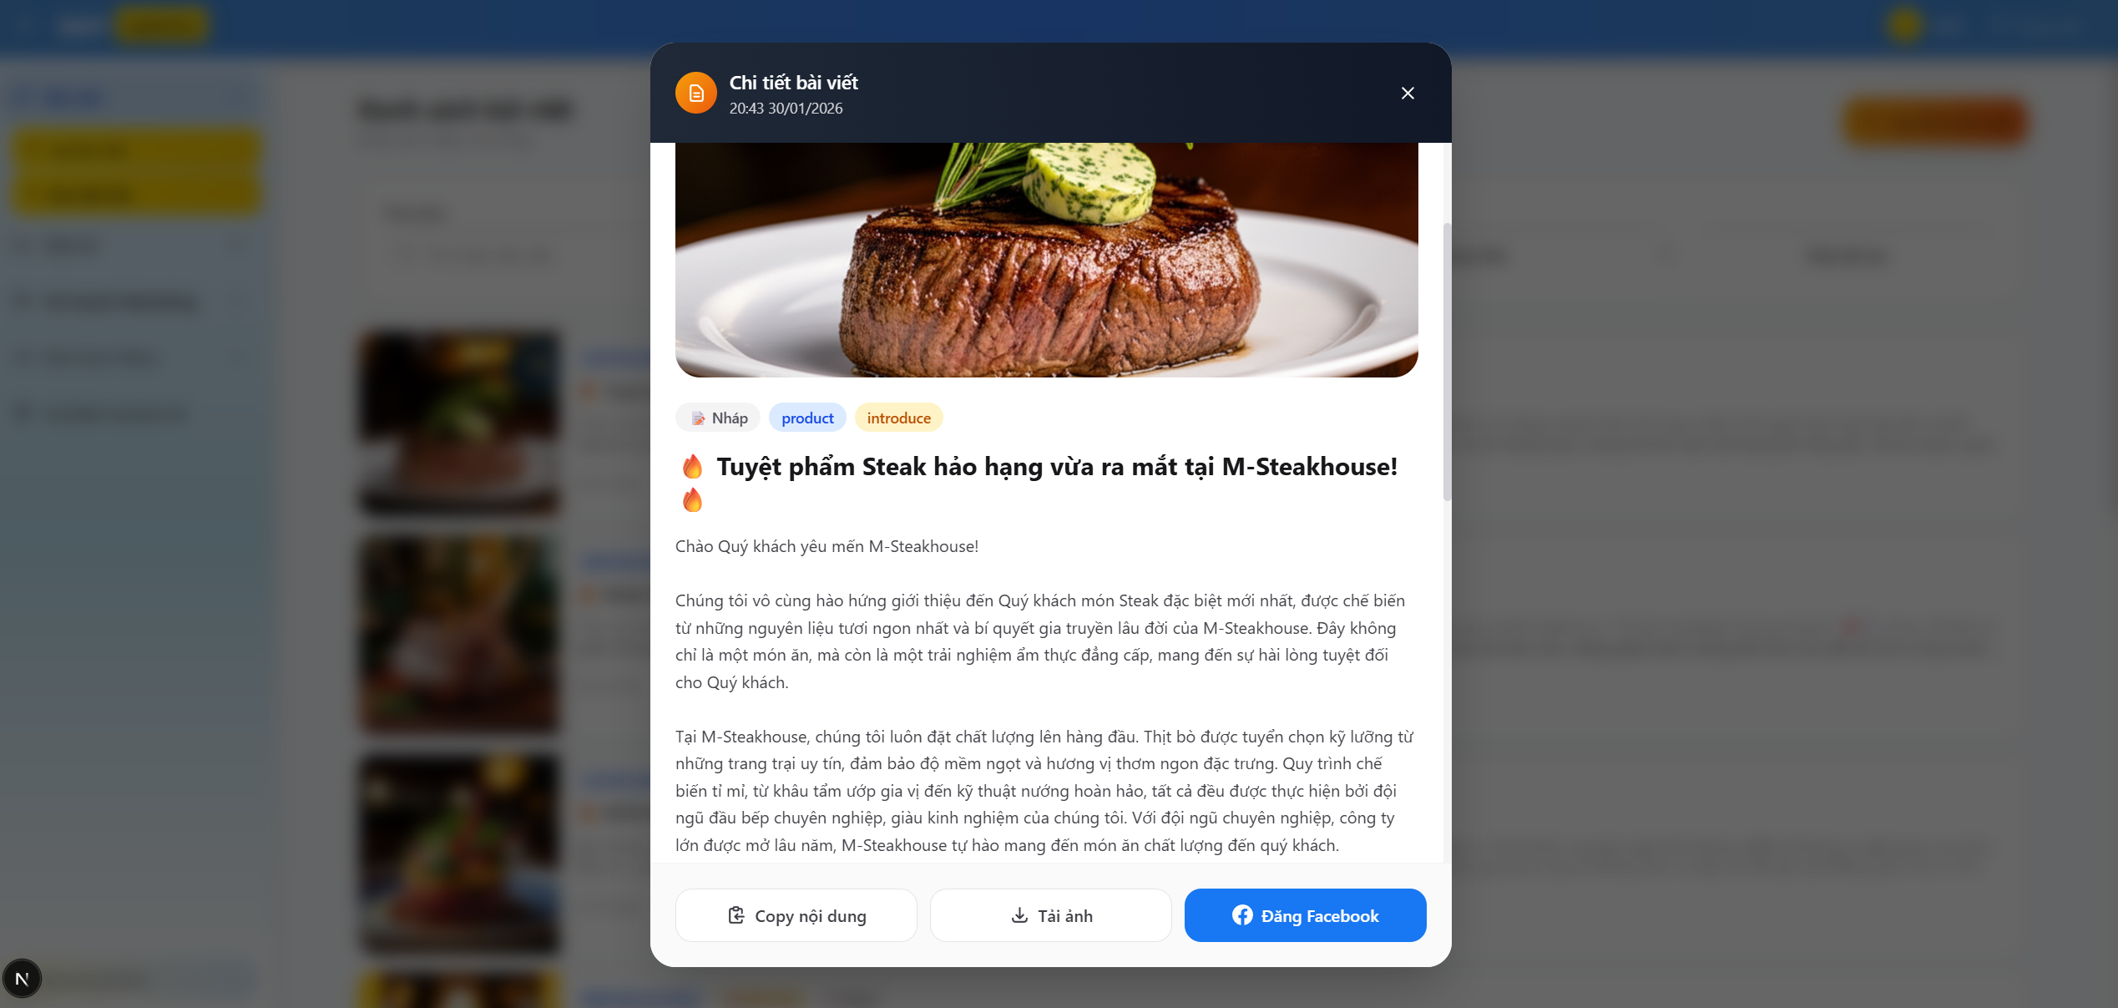The width and height of the screenshot is (2118, 1008).
Task: Click the orange document icon in header
Action: coord(696,93)
